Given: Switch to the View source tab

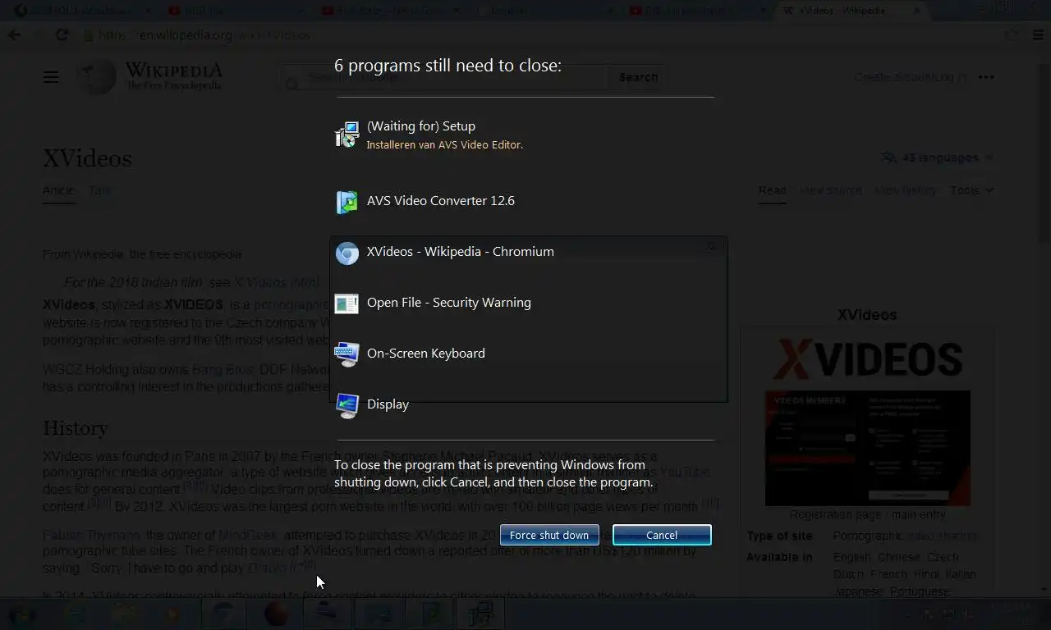Looking at the screenshot, I should (x=831, y=190).
